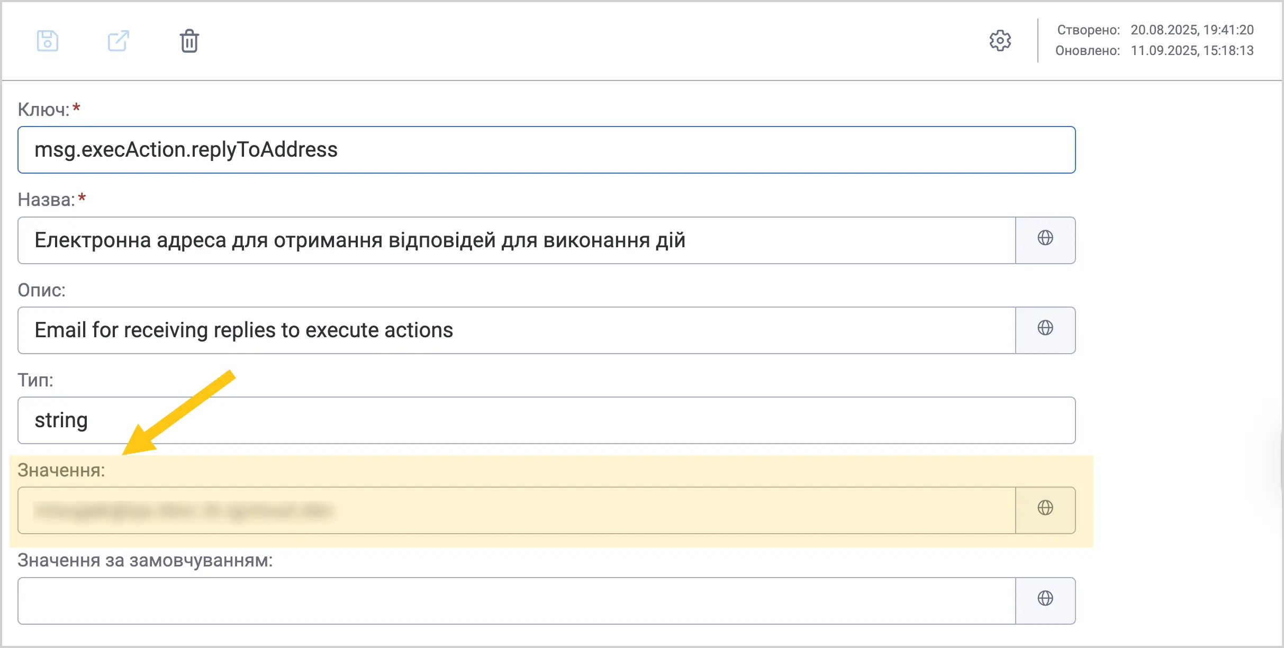Viewport: 1284px width, 648px height.
Task: Focus the empty Значення за замовчуванням field
Action: pos(517,601)
